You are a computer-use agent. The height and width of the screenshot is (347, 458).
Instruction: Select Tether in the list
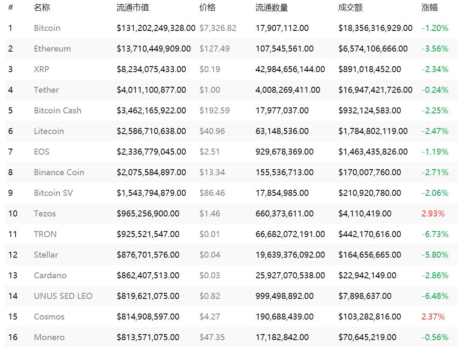point(46,90)
